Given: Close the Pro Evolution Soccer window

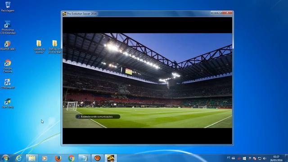Looking at the screenshot, I should [227, 13].
